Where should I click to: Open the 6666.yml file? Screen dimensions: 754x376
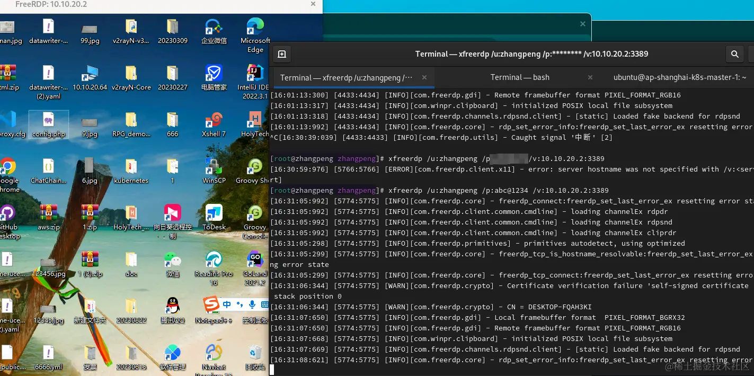(x=48, y=357)
